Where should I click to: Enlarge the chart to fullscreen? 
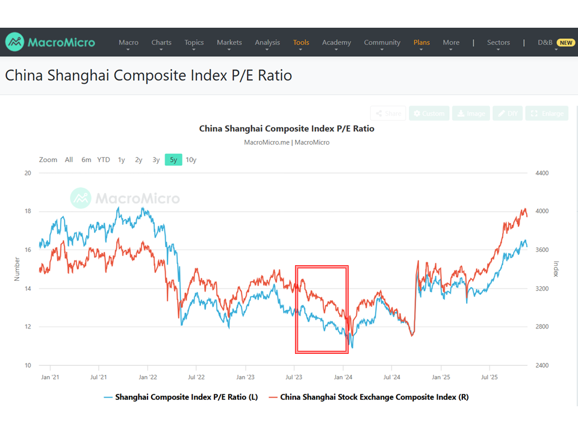(547, 113)
